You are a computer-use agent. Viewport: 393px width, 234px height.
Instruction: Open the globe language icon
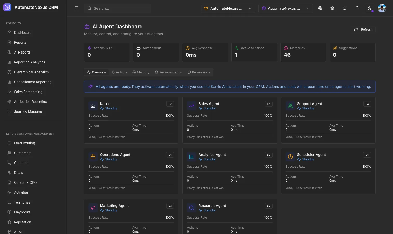[x=320, y=8]
